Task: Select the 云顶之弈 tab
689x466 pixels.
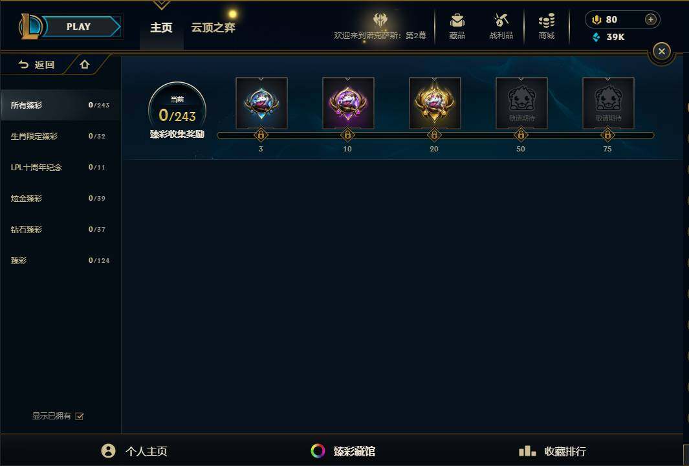Action: pos(213,27)
